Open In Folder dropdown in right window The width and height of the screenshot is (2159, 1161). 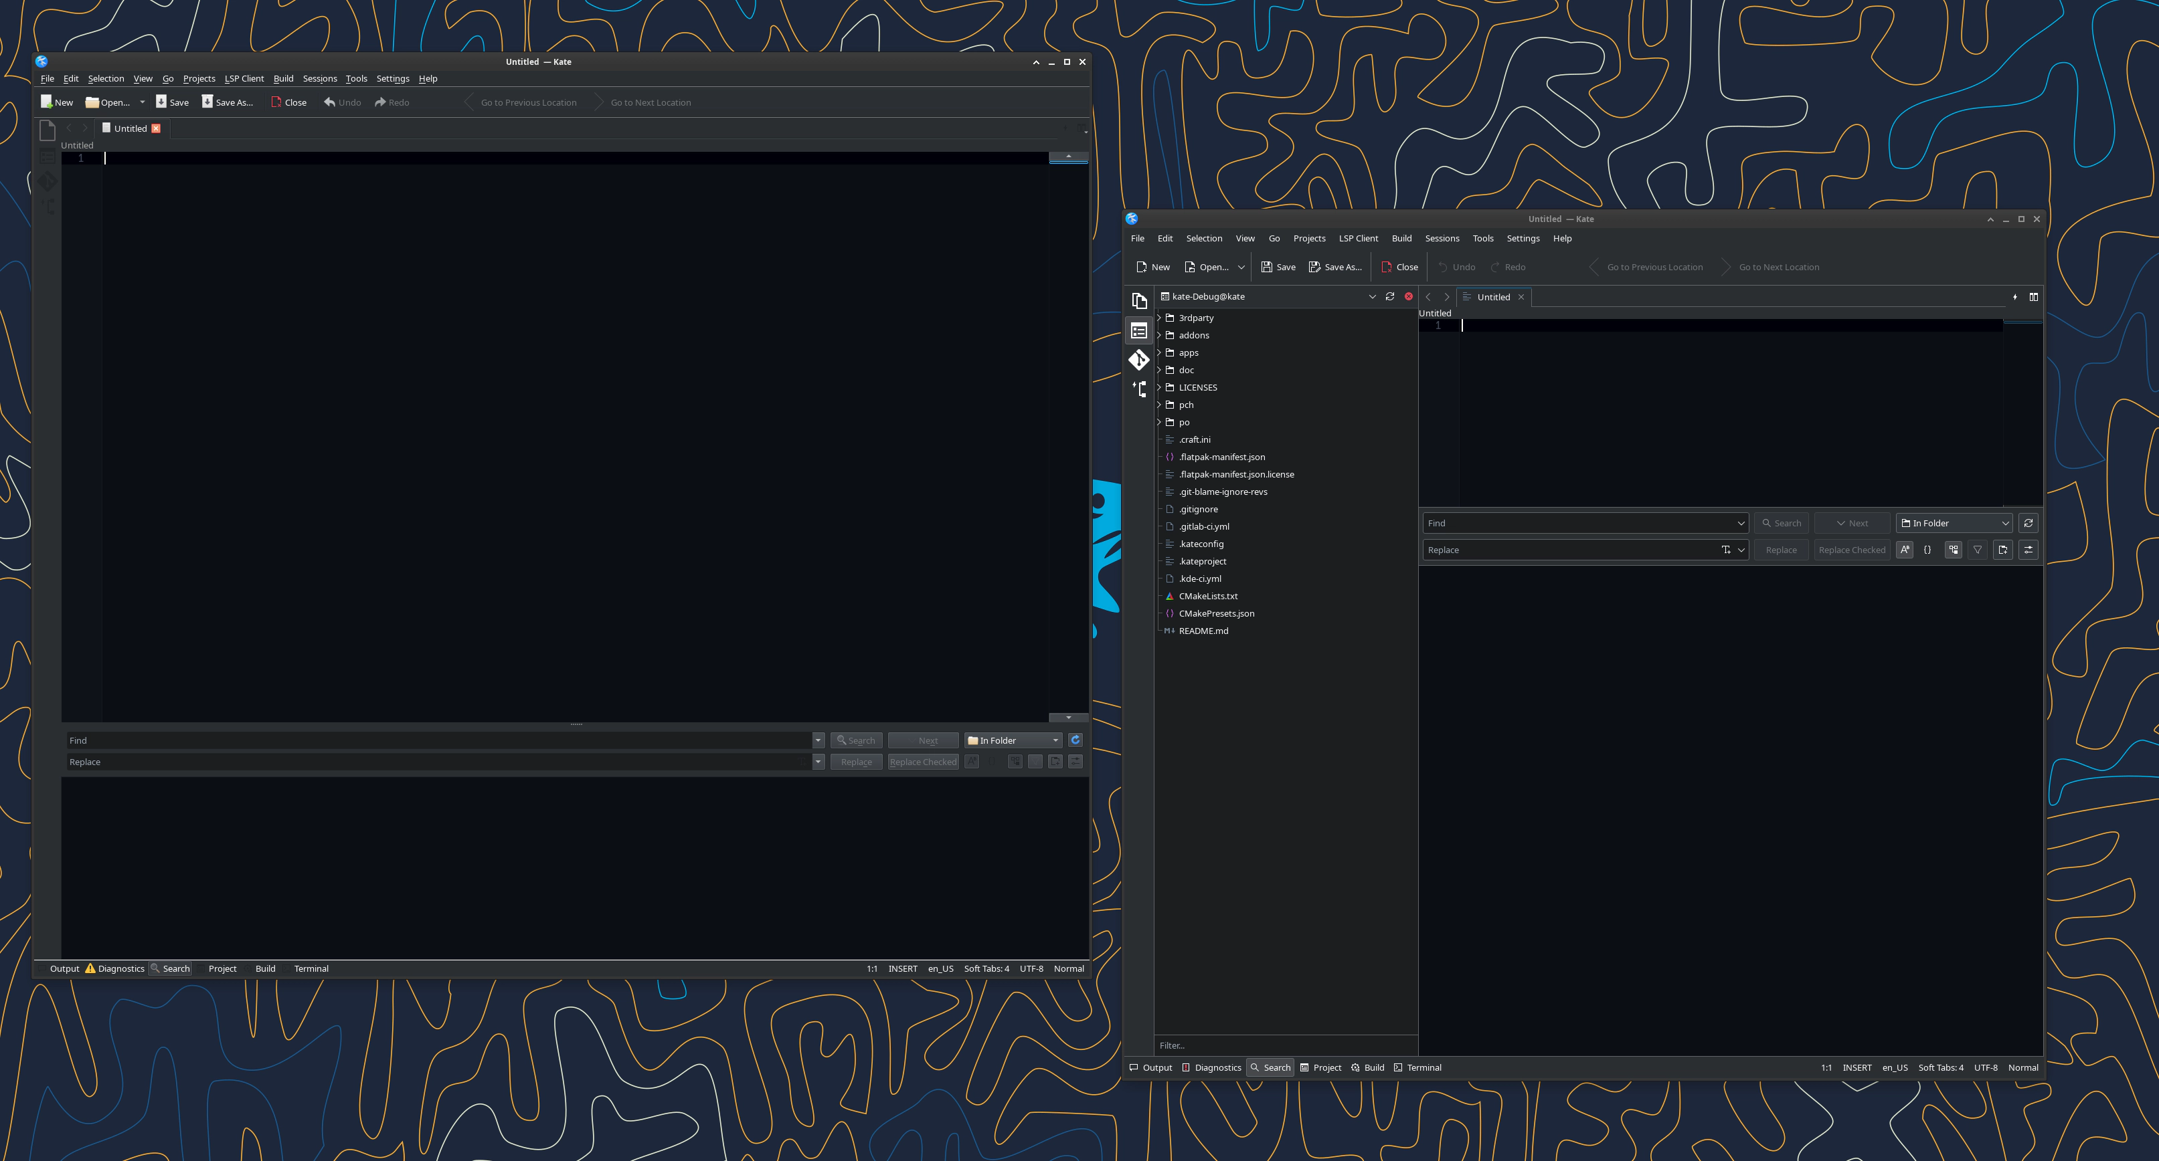click(1954, 523)
